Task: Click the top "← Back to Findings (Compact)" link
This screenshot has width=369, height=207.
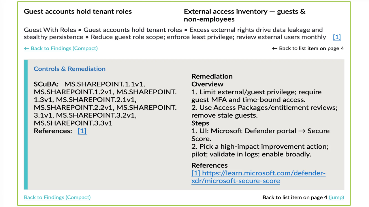Action: pos(61,48)
